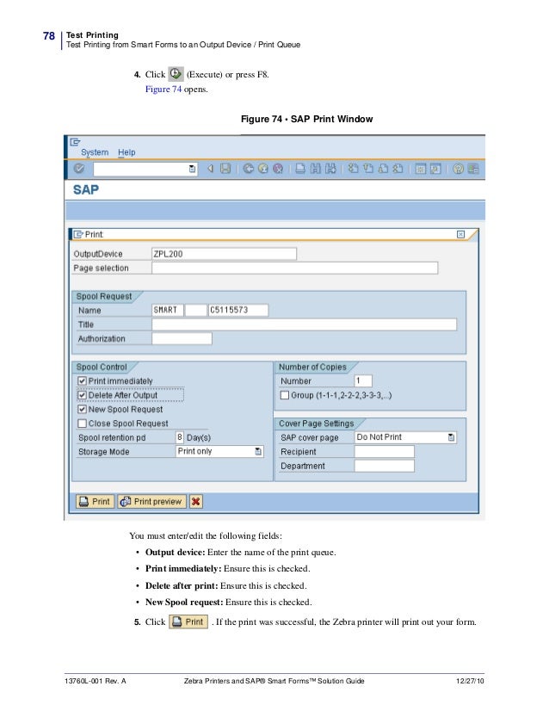Click the 'Spool Control' group heading
This screenshot has height=711, width=549.
[102, 367]
